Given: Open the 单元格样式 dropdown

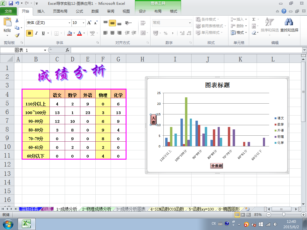Looking at the screenshot, I should pos(209,32).
